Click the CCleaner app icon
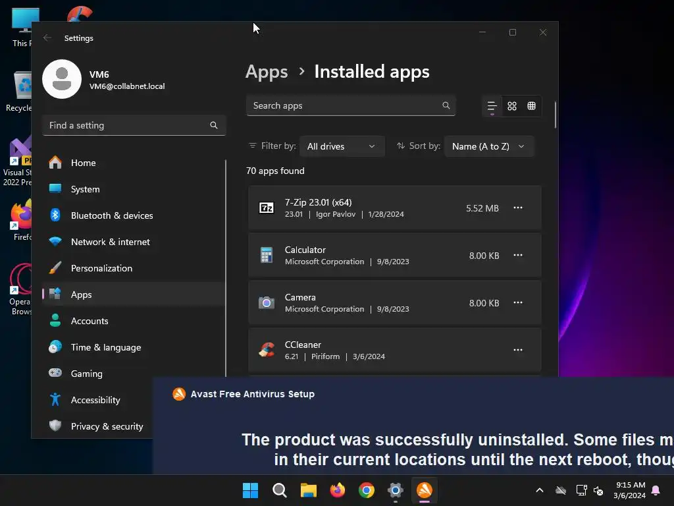Viewport: 674px width, 506px height. coord(267,350)
